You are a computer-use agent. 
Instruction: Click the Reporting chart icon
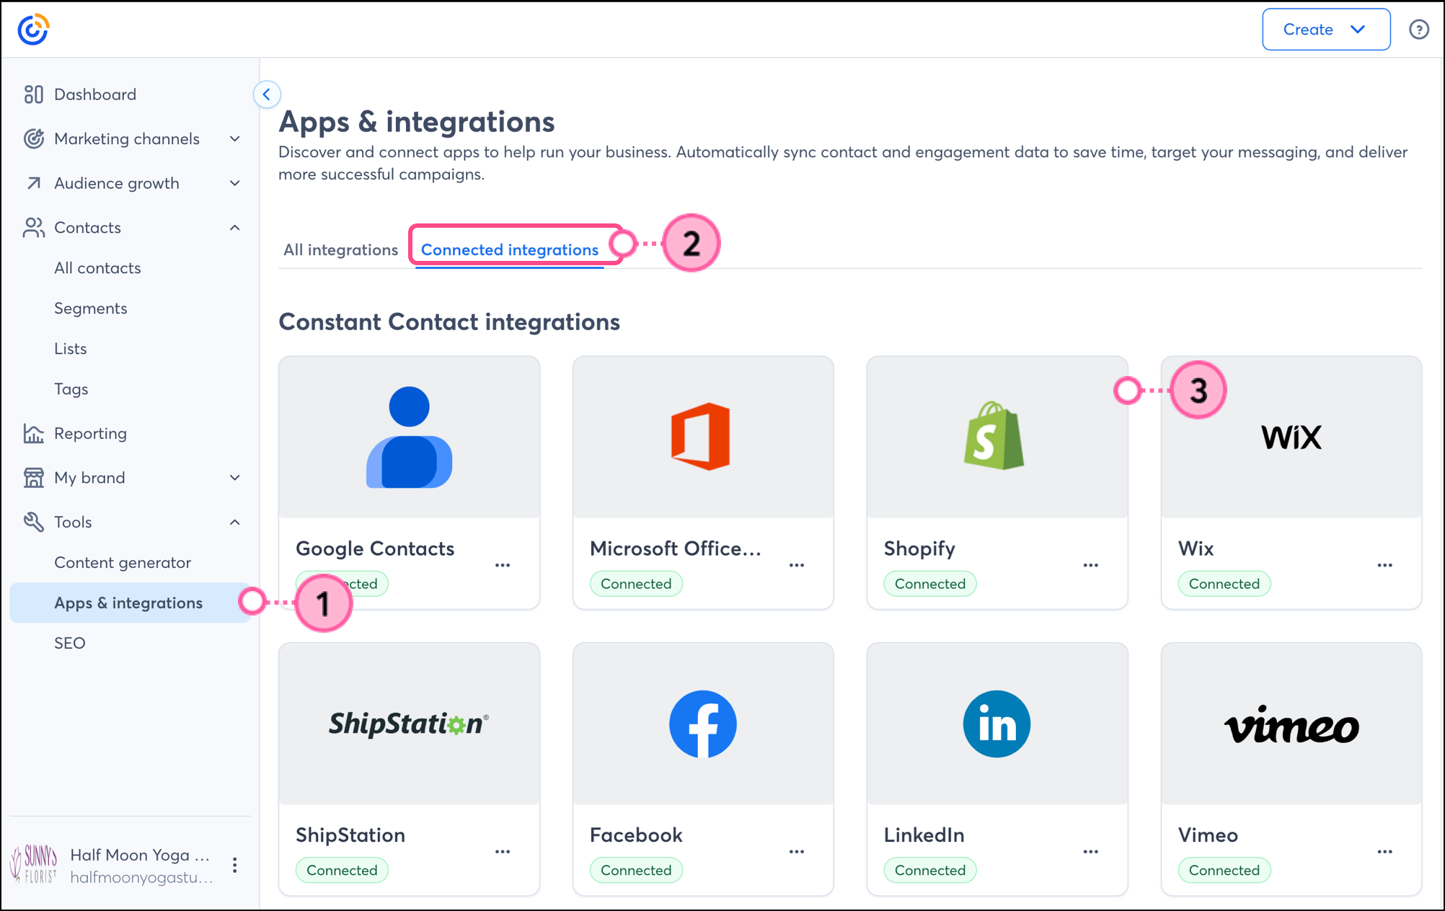click(33, 433)
